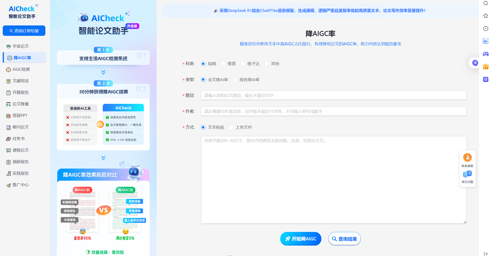Click the 常见问题 FAQ icon
This screenshot has height=256, width=489.
tap(467, 174)
